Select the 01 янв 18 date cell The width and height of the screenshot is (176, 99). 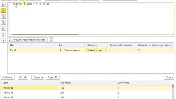click(29, 88)
